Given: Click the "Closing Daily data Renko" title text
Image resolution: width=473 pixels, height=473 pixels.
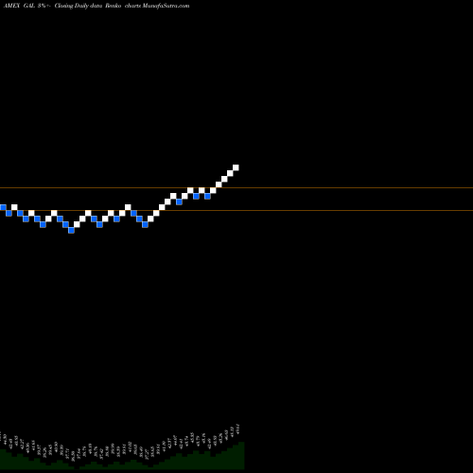Looking at the screenshot, I should click(x=88, y=6).
